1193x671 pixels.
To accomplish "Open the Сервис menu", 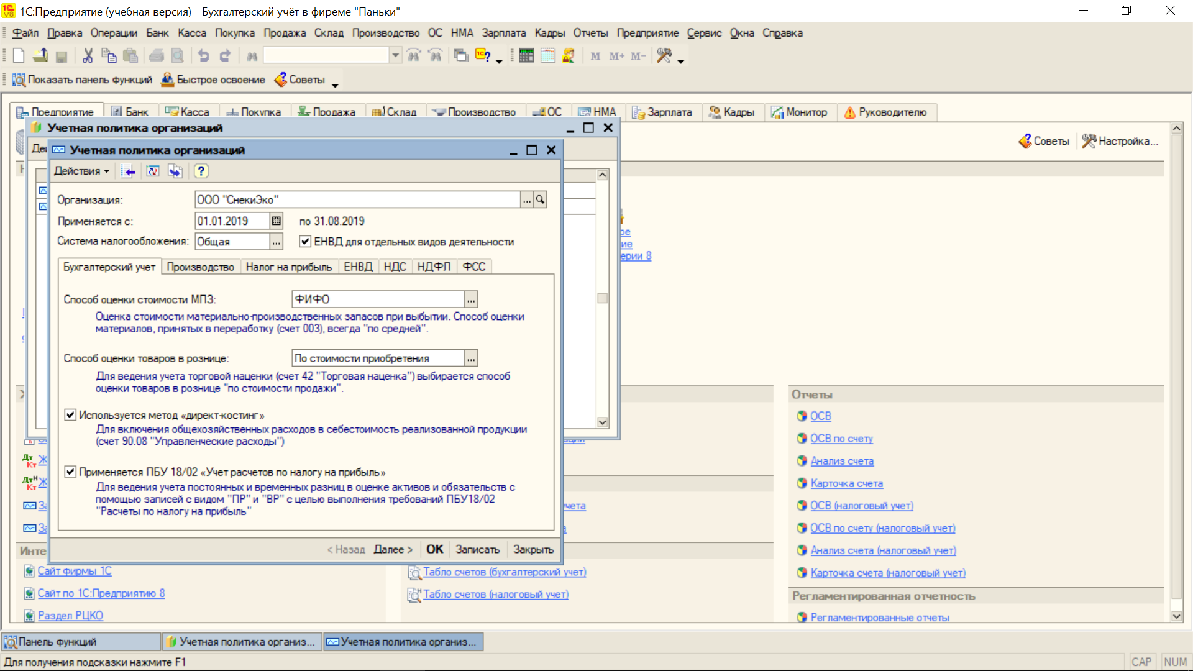I will point(704,33).
